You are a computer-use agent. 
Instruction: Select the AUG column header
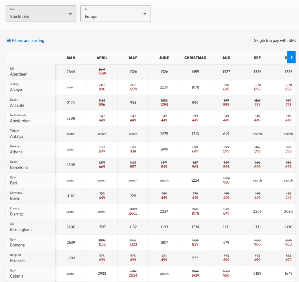[226, 58]
